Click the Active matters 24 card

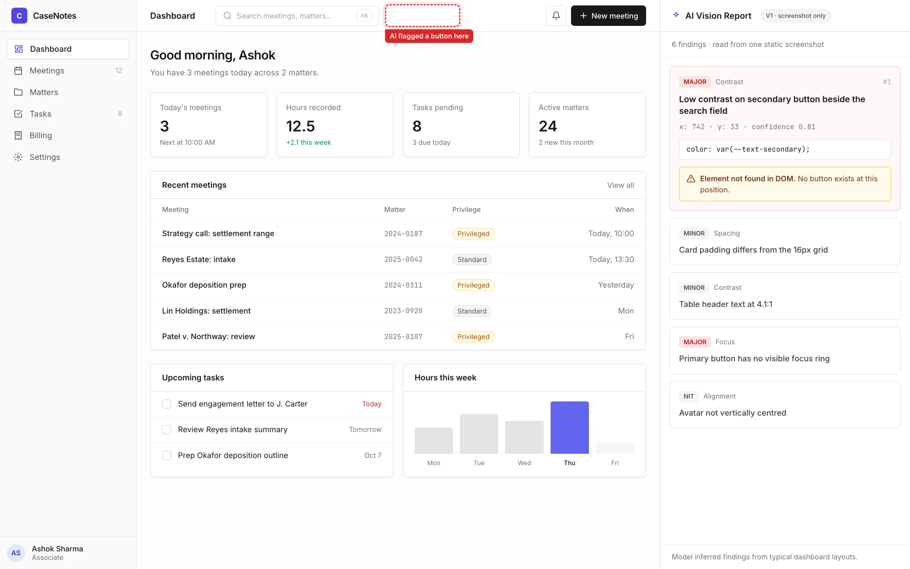(587, 125)
